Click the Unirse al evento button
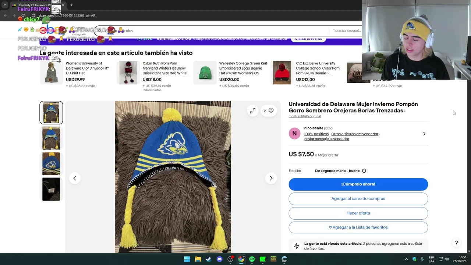471x265 pixels. coord(308,39)
